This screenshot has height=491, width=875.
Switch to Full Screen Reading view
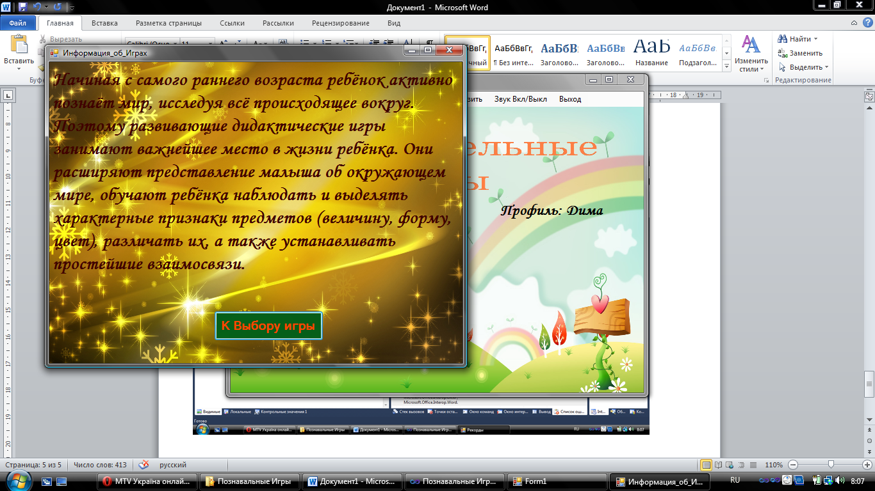tap(719, 465)
